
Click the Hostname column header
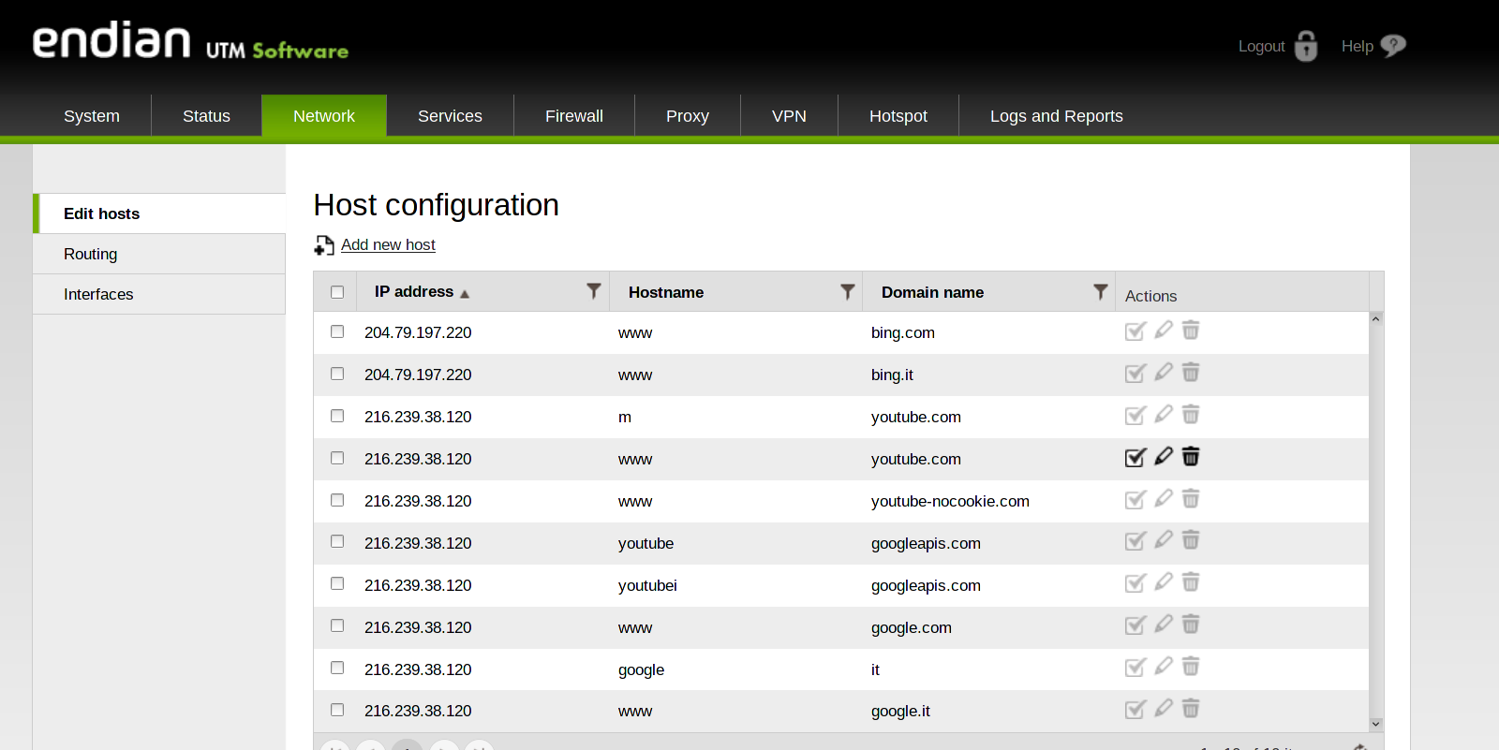[666, 292]
